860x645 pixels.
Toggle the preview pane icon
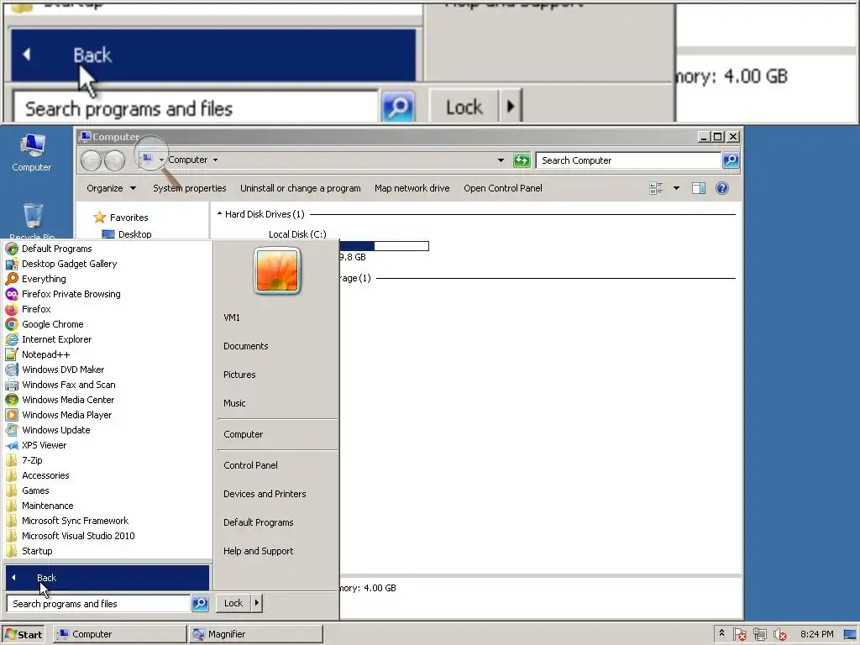(x=698, y=188)
